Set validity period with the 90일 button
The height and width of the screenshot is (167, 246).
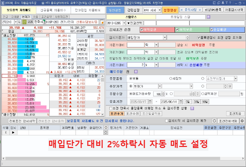click(205, 102)
